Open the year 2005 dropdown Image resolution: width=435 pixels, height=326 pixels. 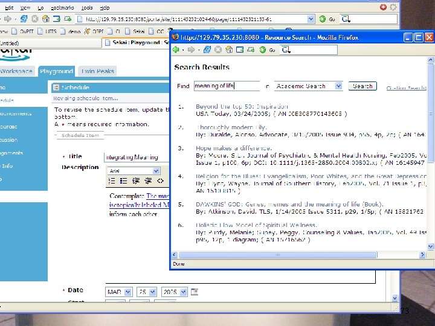(184, 292)
